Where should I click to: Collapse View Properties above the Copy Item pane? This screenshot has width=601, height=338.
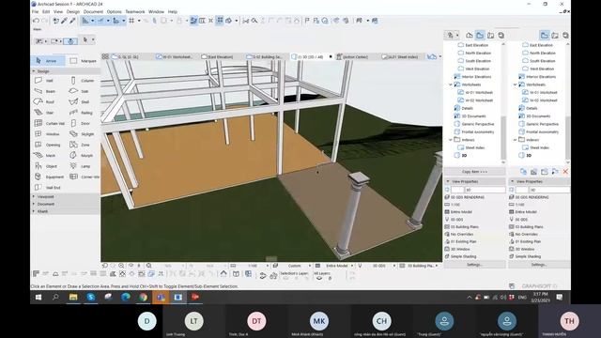tap(448, 181)
